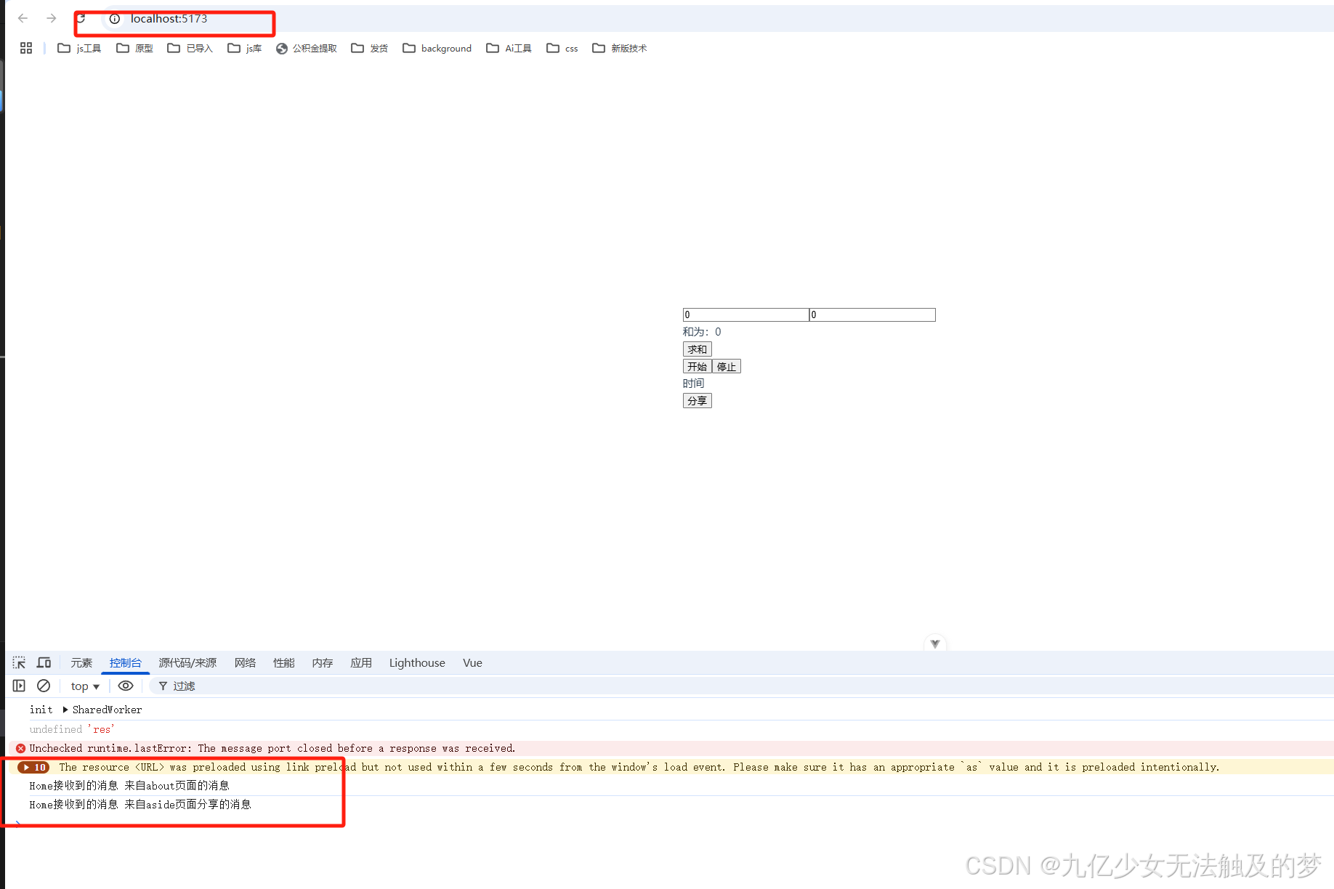Activate the DevTools element inspector icon

(x=19, y=662)
